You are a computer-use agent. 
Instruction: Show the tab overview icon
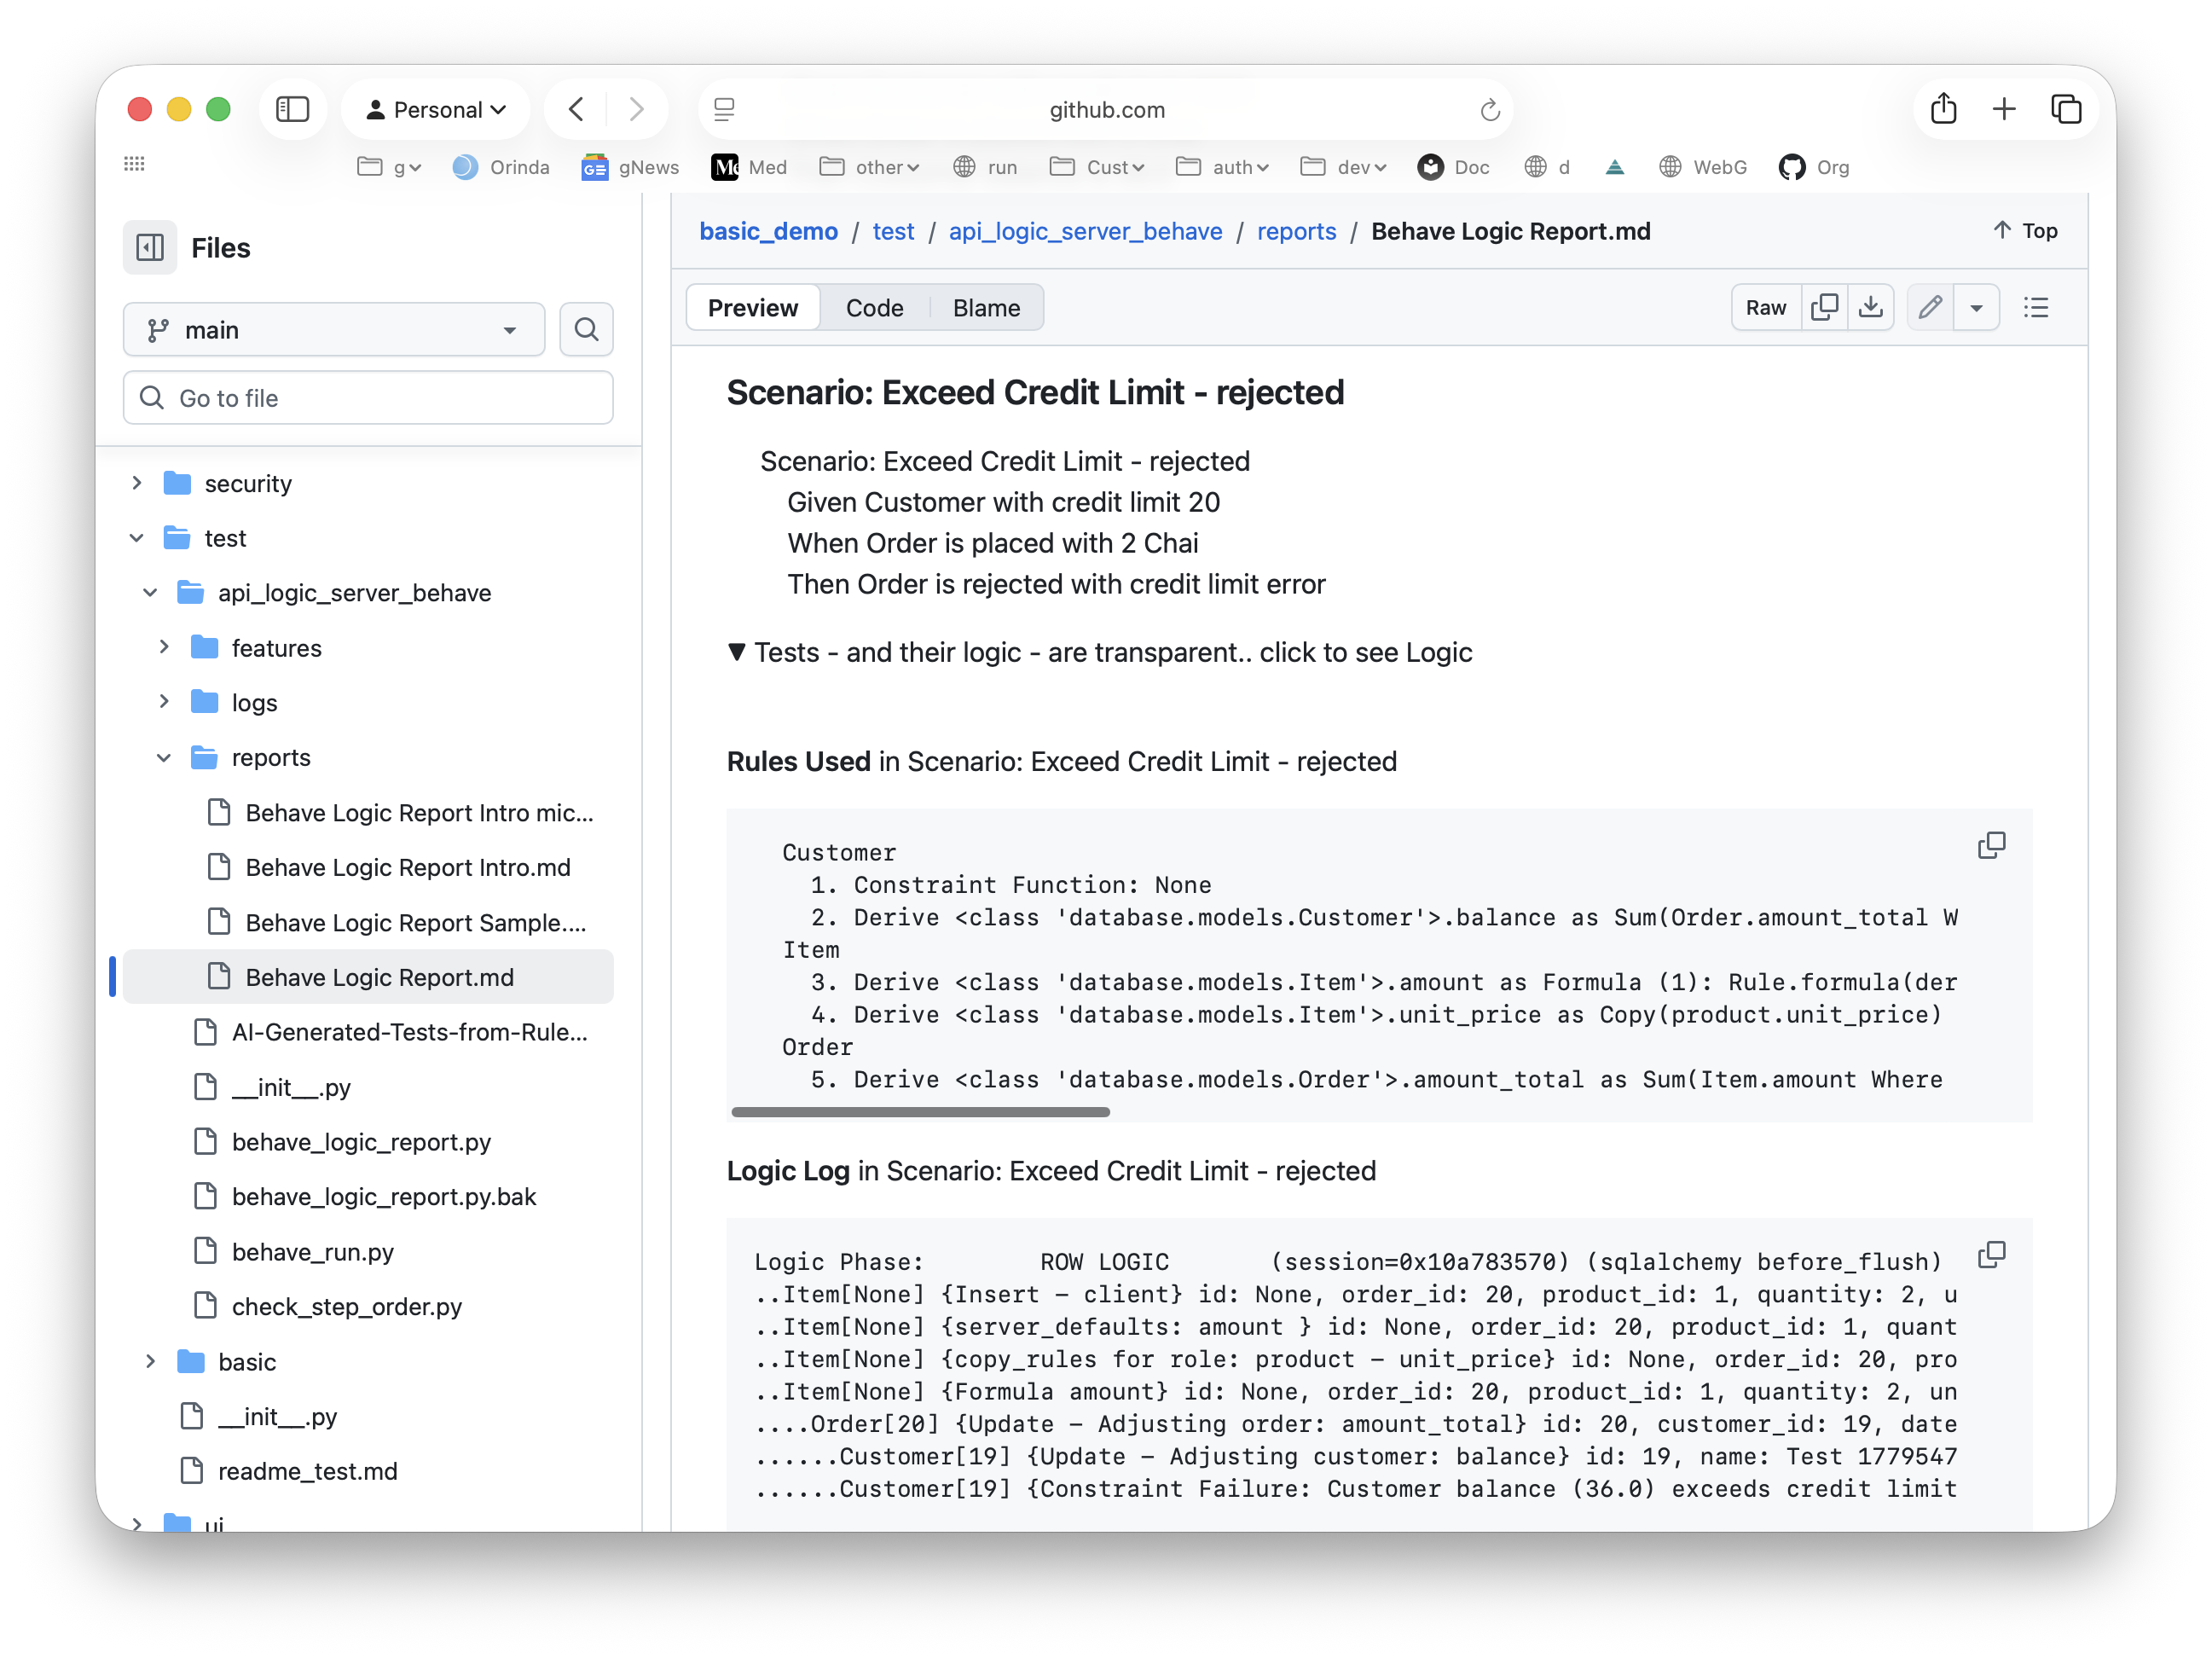click(x=2066, y=109)
